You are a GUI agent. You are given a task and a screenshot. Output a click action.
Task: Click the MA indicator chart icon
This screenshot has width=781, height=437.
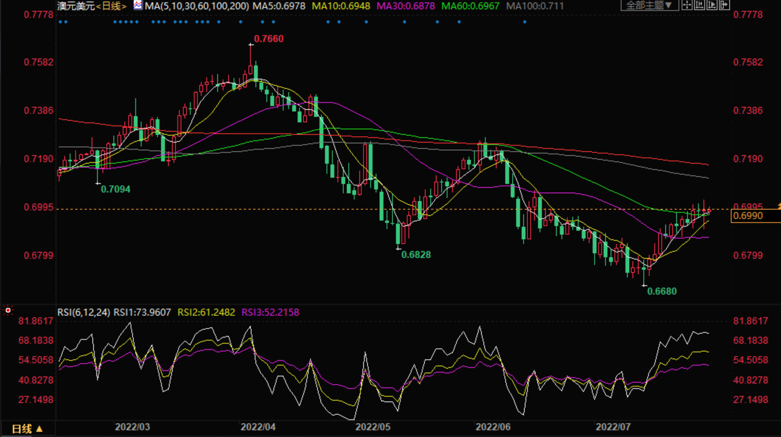tap(137, 5)
